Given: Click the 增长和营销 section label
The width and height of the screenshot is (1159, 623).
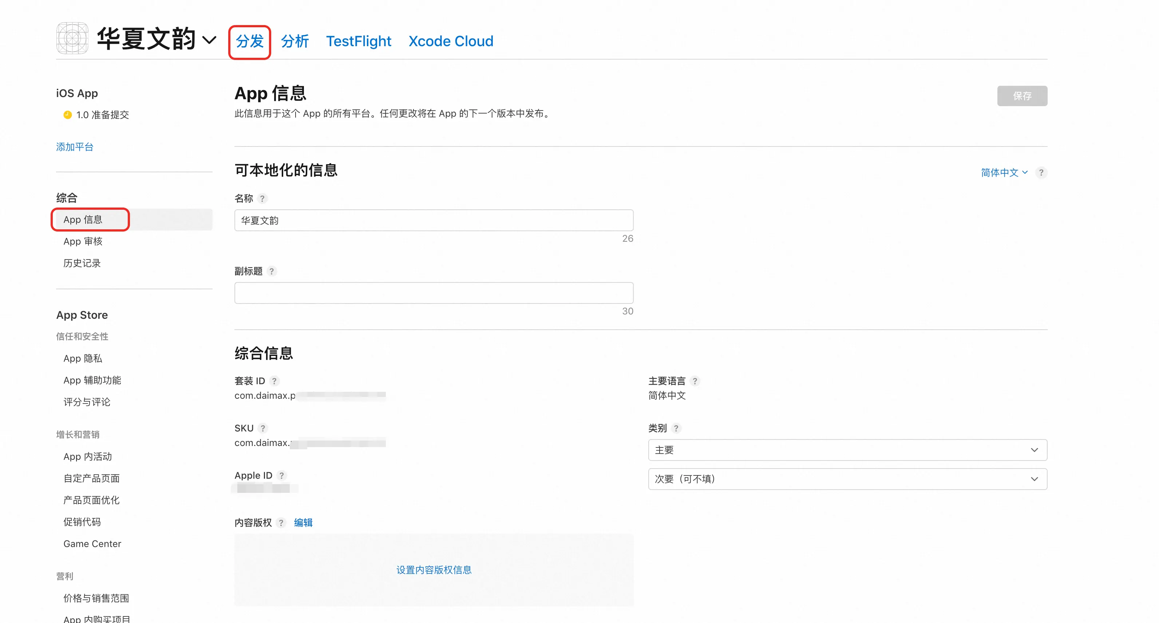Looking at the screenshot, I should click(78, 435).
